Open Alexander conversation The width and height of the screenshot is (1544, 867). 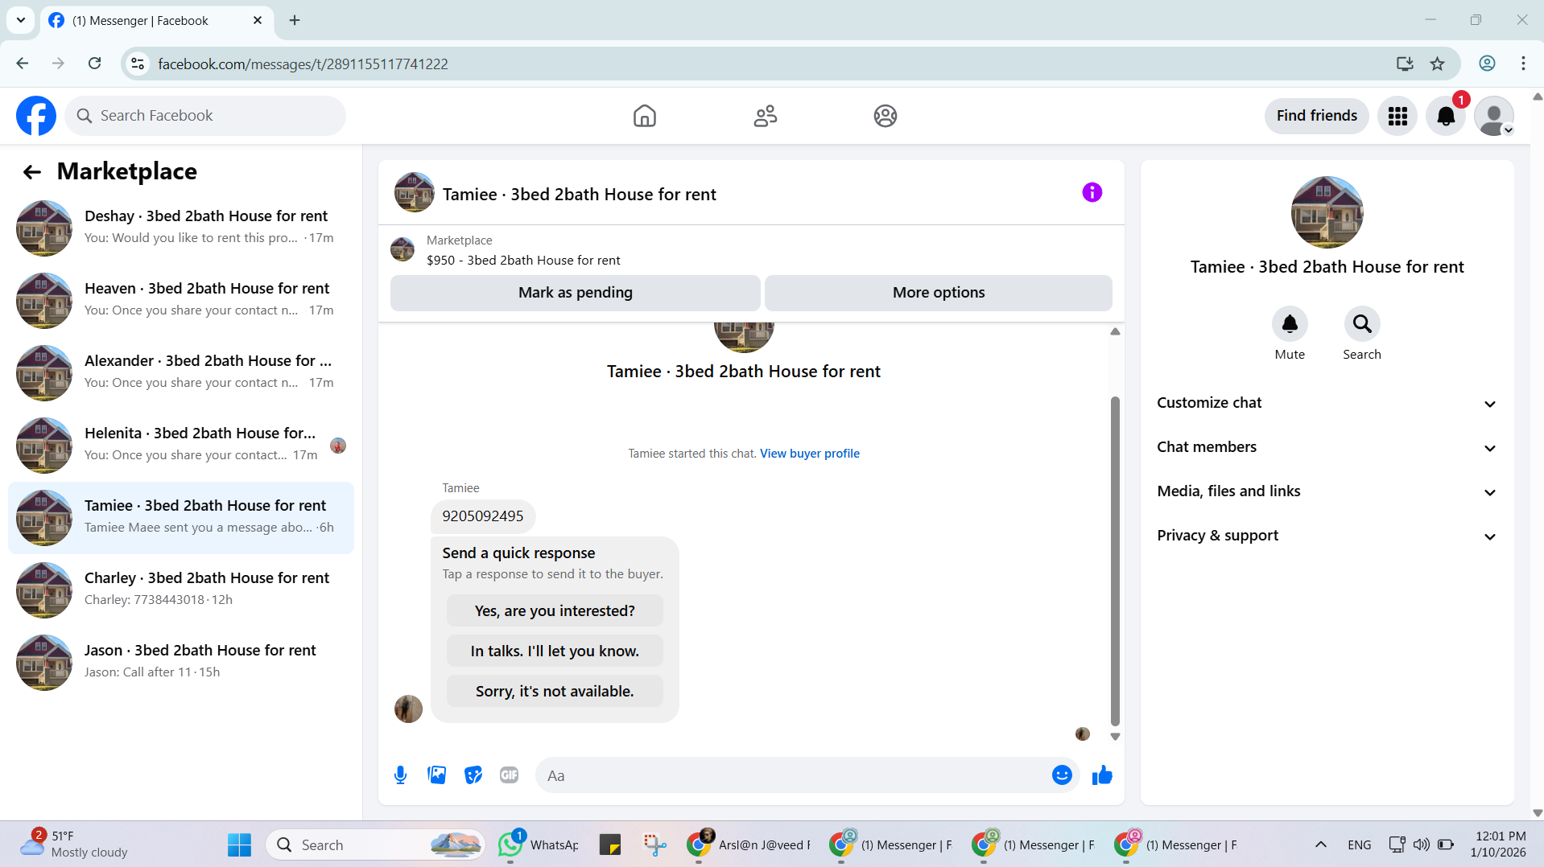point(181,373)
